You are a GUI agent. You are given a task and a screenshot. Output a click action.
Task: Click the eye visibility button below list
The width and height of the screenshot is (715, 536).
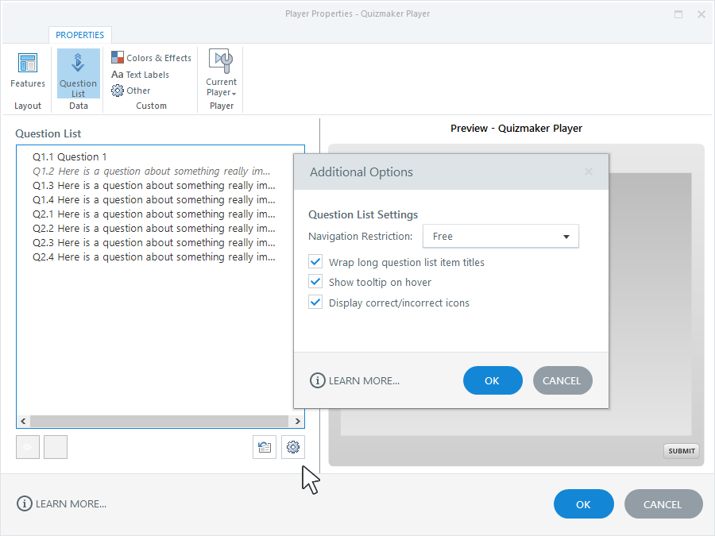click(28, 447)
